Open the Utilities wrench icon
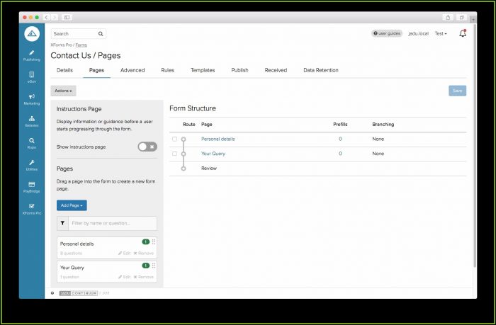The width and height of the screenshot is (496, 325). [32, 165]
